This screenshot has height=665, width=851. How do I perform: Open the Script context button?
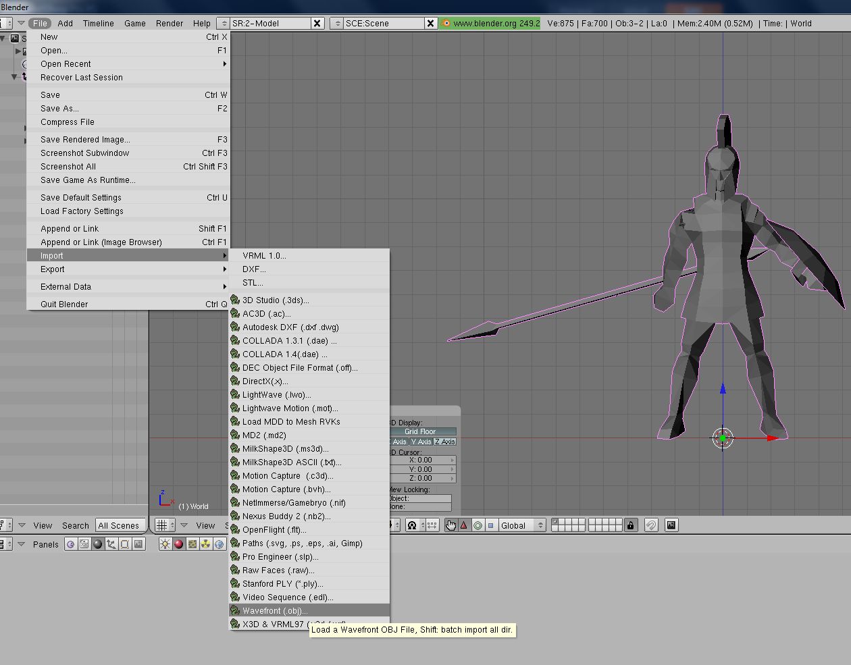(x=84, y=544)
